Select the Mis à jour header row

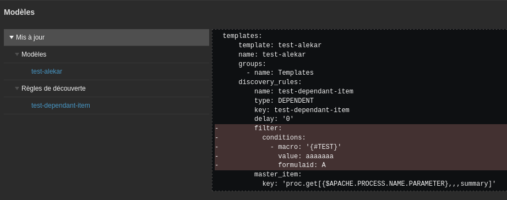click(106, 37)
